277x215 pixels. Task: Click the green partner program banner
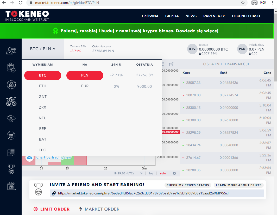click(x=137, y=31)
